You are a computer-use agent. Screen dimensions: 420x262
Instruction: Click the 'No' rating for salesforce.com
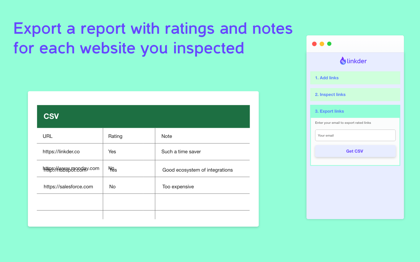coord(113,187)
